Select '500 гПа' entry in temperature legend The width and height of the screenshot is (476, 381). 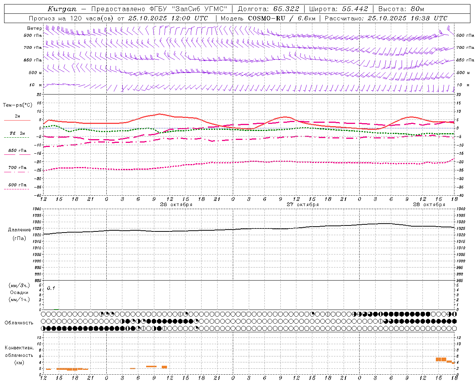click(17, 185)
